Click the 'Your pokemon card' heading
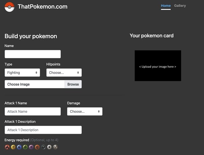Image resolution: width=204 pixels, height=155 pixels. (152, 36)
